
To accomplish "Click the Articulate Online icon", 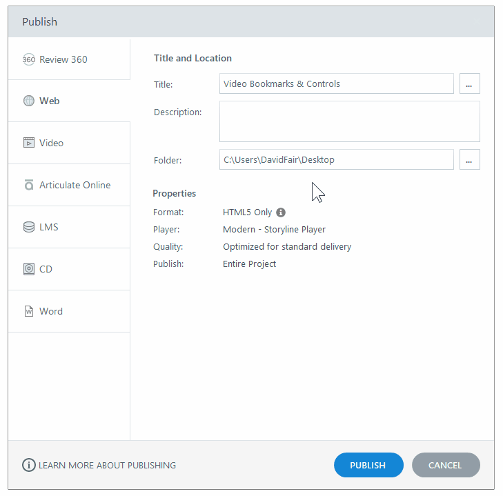I will 28,185.
